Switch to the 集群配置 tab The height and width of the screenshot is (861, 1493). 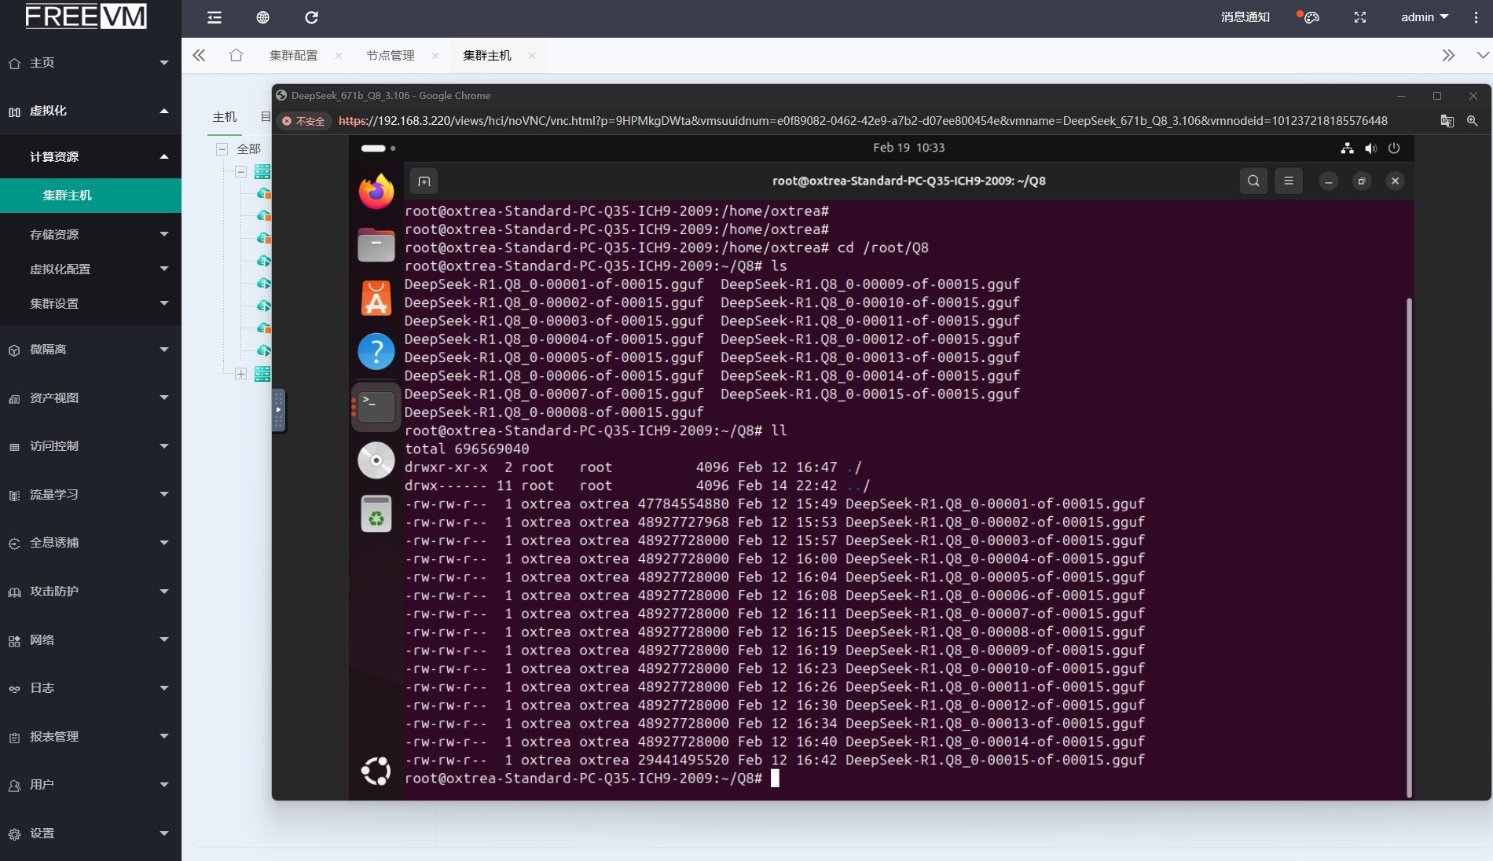[293, 56]
